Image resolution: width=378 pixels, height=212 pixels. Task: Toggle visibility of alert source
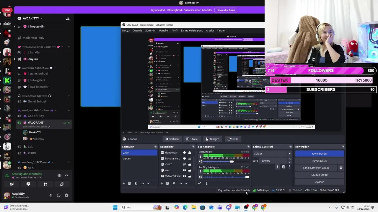pyautogui.click(x=184, y=170)
